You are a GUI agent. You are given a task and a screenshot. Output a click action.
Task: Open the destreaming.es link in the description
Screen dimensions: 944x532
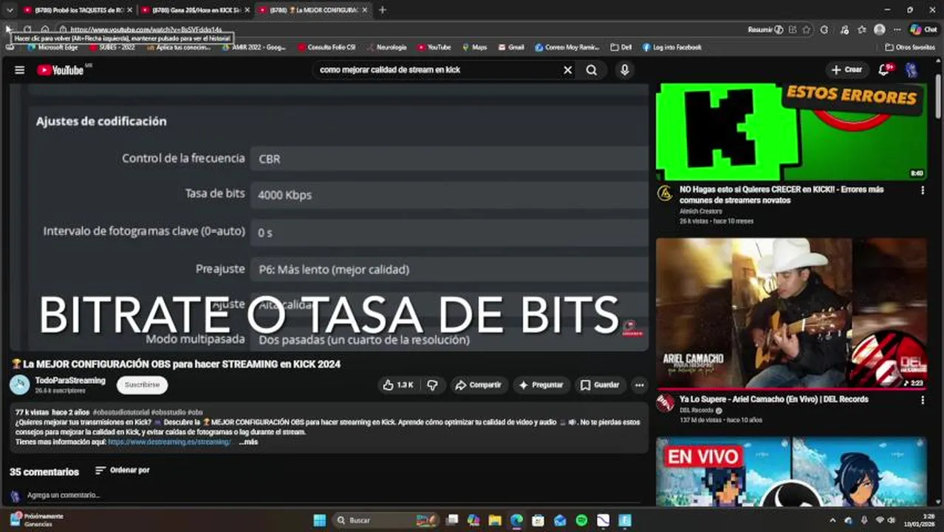pyautogui.click(x=169, y=442)
